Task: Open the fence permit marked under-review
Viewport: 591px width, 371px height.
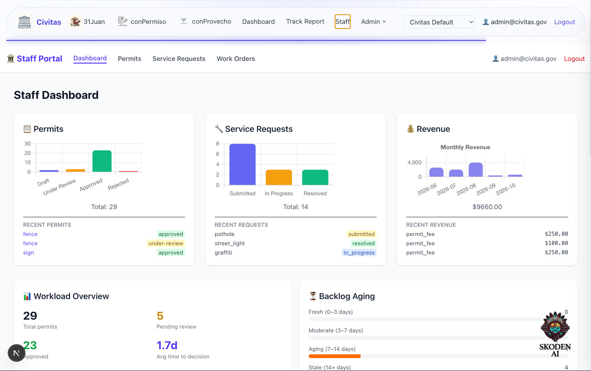Action: pyautogui.click(x=30, y=243)
